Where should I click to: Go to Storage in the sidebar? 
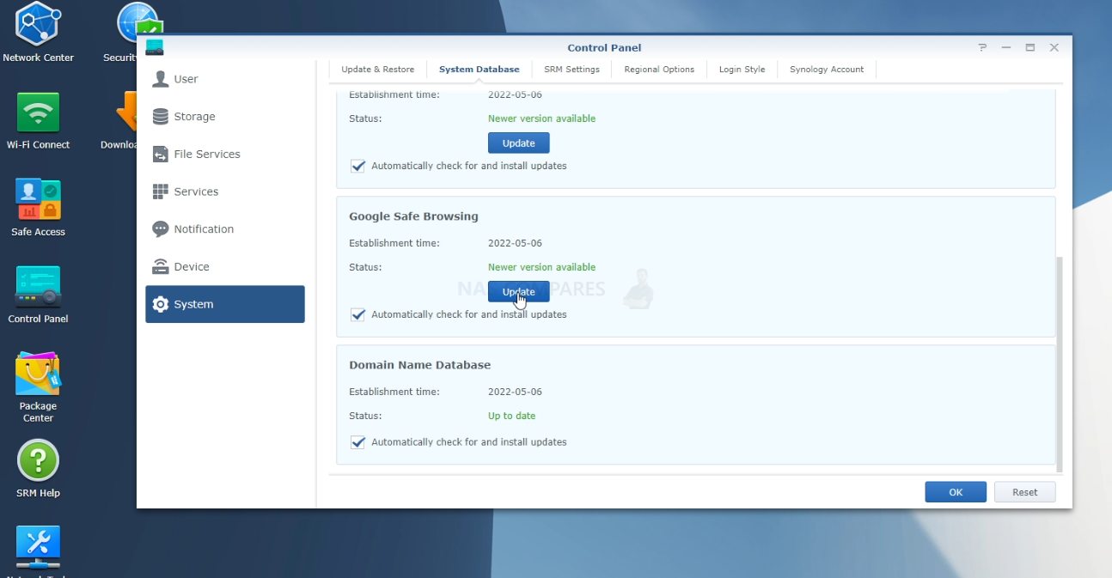(x=225, y=117)
